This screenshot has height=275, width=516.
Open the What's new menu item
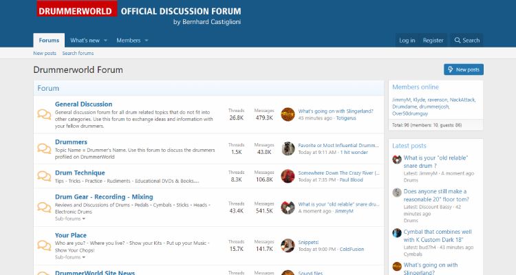coord(85,41)
